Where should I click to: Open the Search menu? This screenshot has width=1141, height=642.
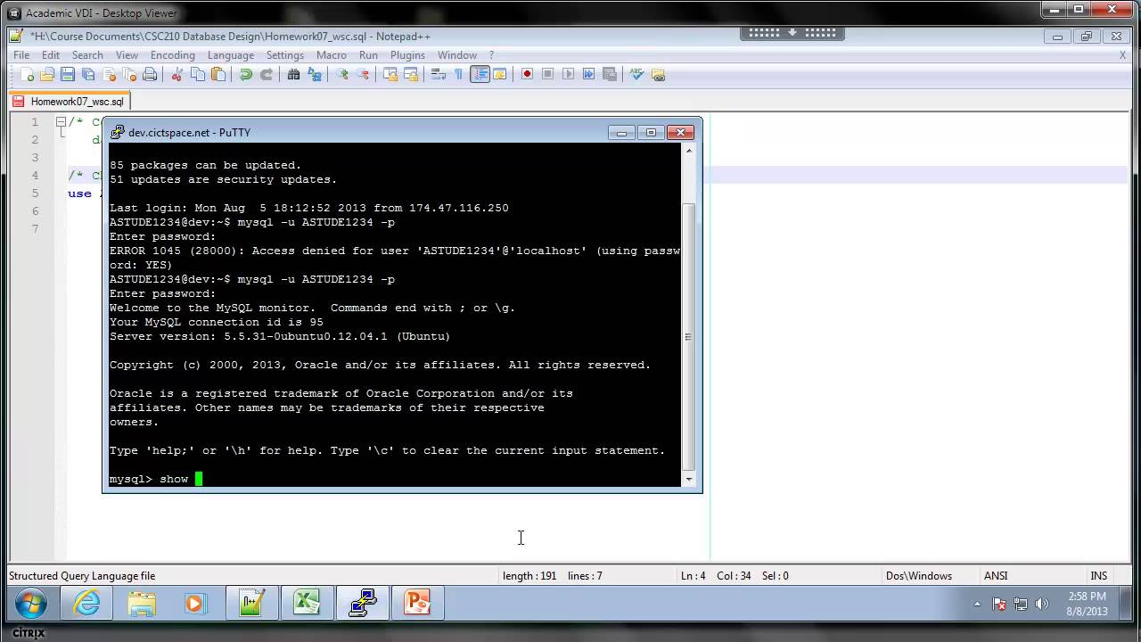click(x=87, y=55)
